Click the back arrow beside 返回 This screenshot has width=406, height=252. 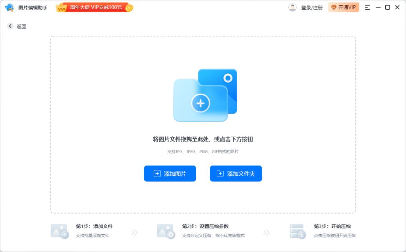pyautogui.click(x=10, y=26)
